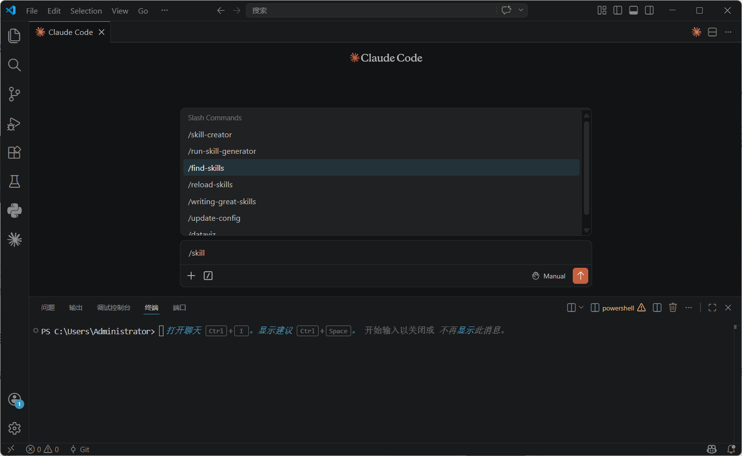The width and height of the screenshot is (742, 456).
Task: Add attachment with the plus icon
Action: point(191,276)
